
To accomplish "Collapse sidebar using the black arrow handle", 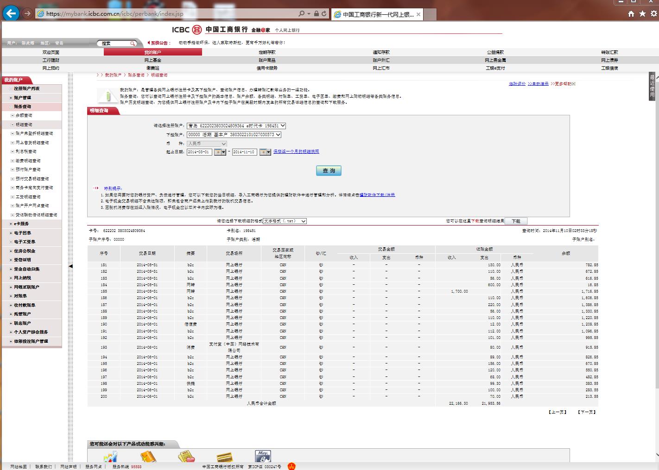I will point(70,266).
